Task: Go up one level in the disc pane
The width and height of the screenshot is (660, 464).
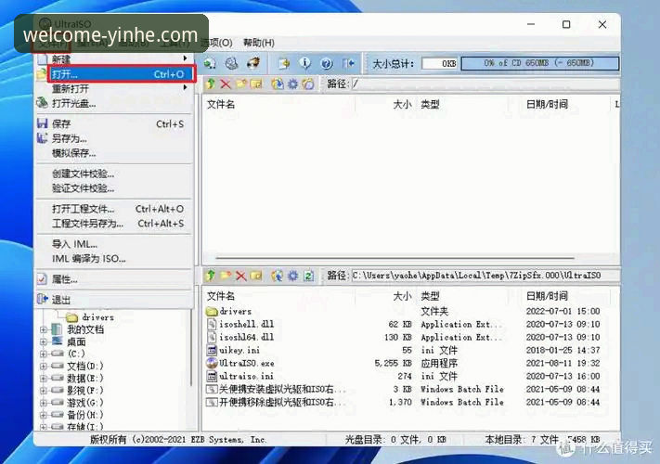Action: (211, 84)
